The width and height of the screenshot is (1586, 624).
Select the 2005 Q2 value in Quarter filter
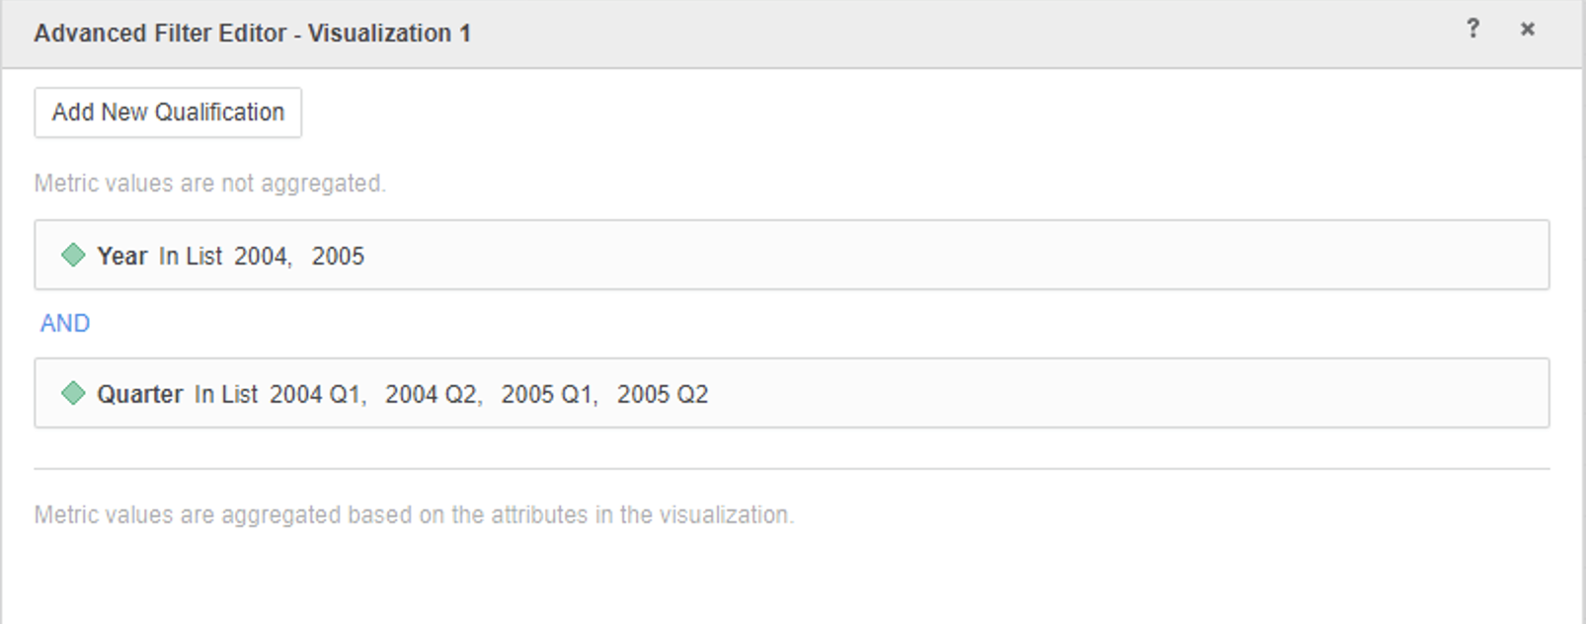coord(662,394)
